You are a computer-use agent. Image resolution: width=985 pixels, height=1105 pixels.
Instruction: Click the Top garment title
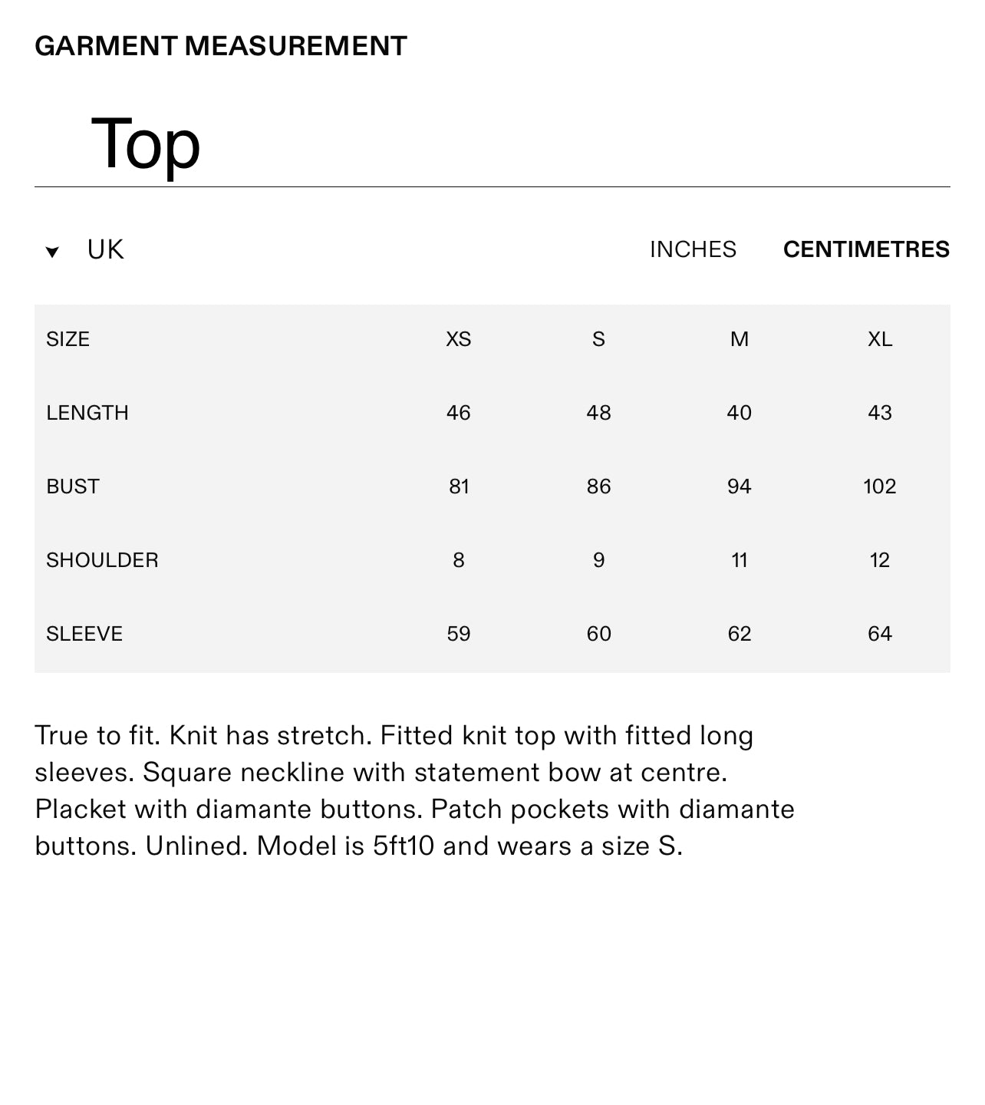(x=146, y=143)
